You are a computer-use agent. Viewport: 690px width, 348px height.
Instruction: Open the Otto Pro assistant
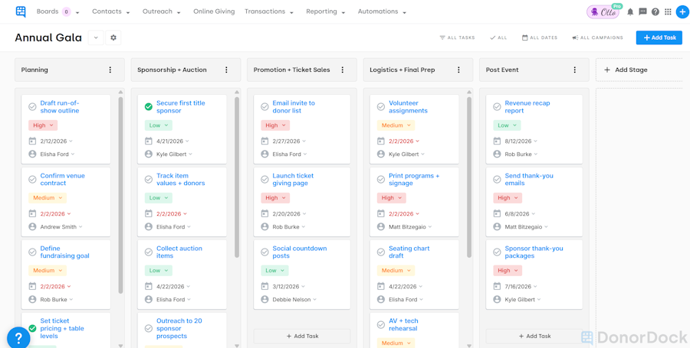(x=604, y=12)
